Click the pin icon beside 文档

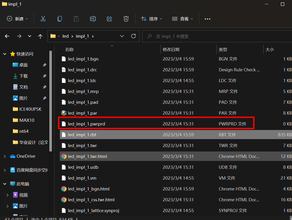[x=45, y=87]
